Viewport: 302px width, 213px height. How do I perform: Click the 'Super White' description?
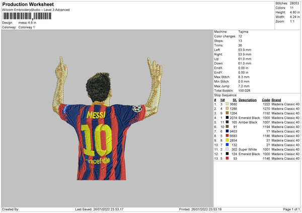[248, 149]
